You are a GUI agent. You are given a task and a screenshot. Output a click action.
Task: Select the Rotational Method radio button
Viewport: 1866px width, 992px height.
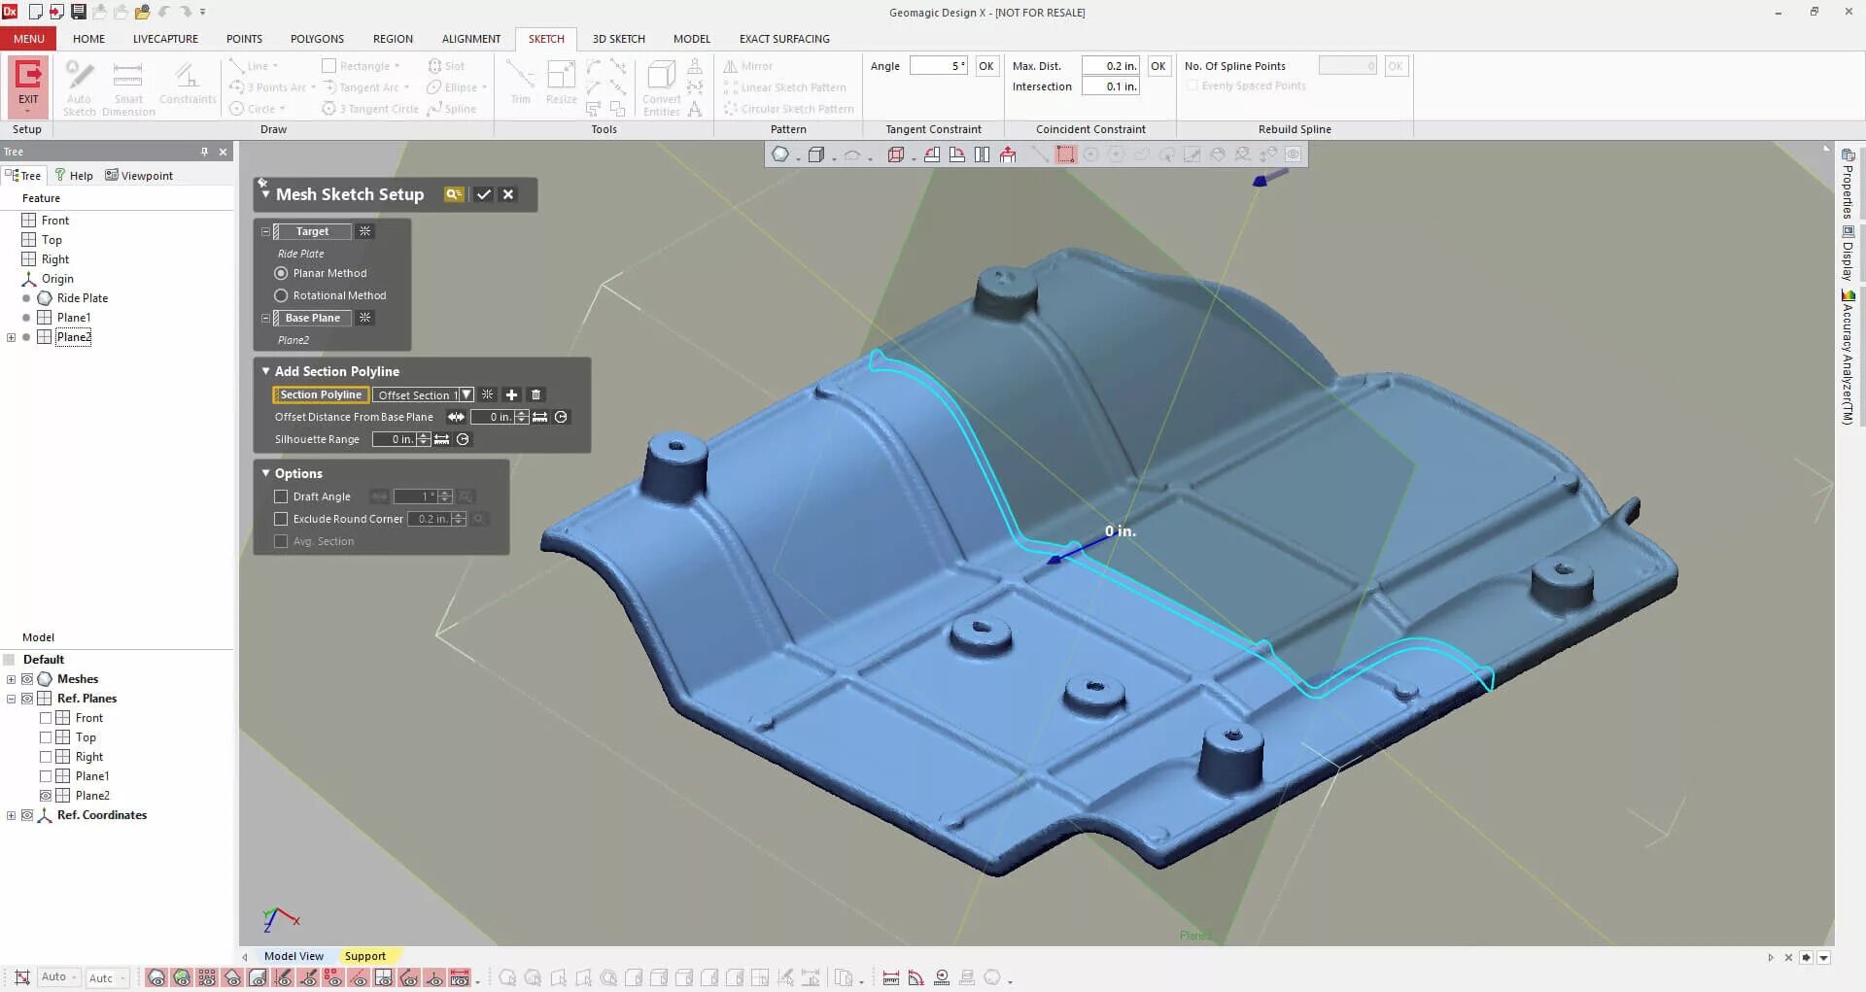[x=279, y=295]
